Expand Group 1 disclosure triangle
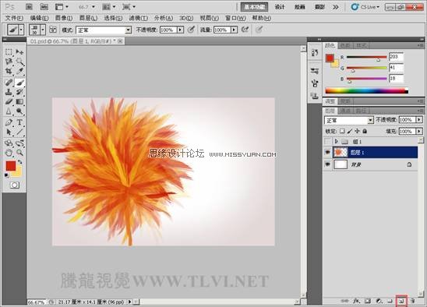This screenshot has height=307, width=427. click(337, 141)
